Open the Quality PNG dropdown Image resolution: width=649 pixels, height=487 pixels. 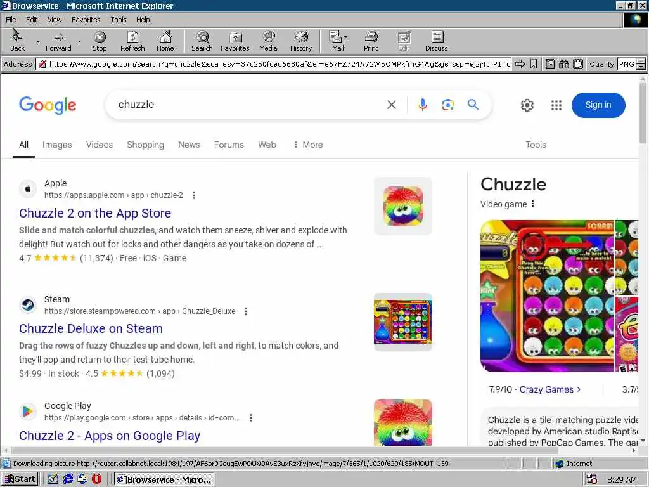[x=641, y=64]
